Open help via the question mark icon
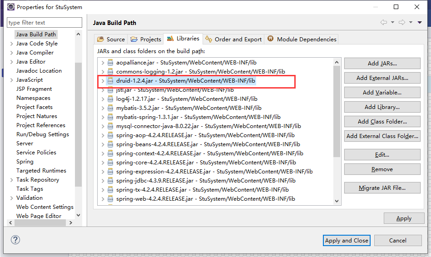The height and width of the screenshot is (257, 431). (15, 240)
